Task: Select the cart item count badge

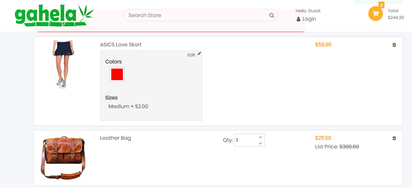Action: point(382,5)
